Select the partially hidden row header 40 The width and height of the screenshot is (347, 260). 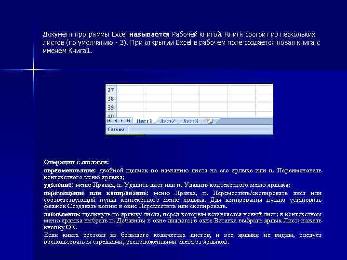[x=111, y=116]
